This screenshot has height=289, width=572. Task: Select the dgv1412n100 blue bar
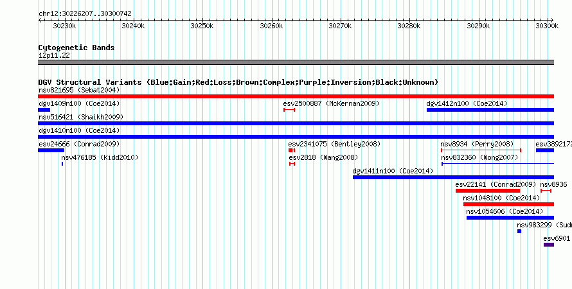click(x=490, y=110)
